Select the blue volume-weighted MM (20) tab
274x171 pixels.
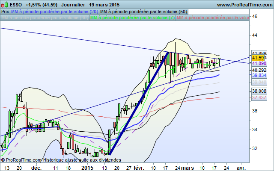(x=54, y=12)
